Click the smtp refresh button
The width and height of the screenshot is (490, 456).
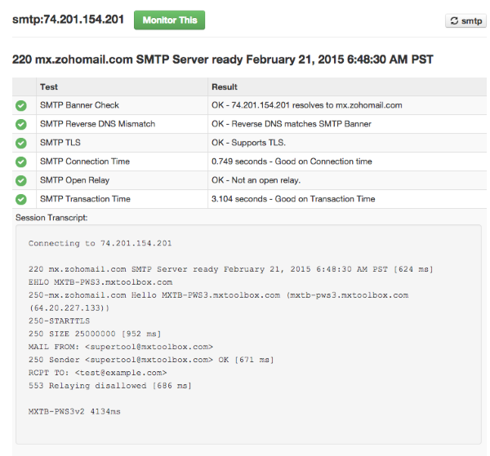(465, 21)
